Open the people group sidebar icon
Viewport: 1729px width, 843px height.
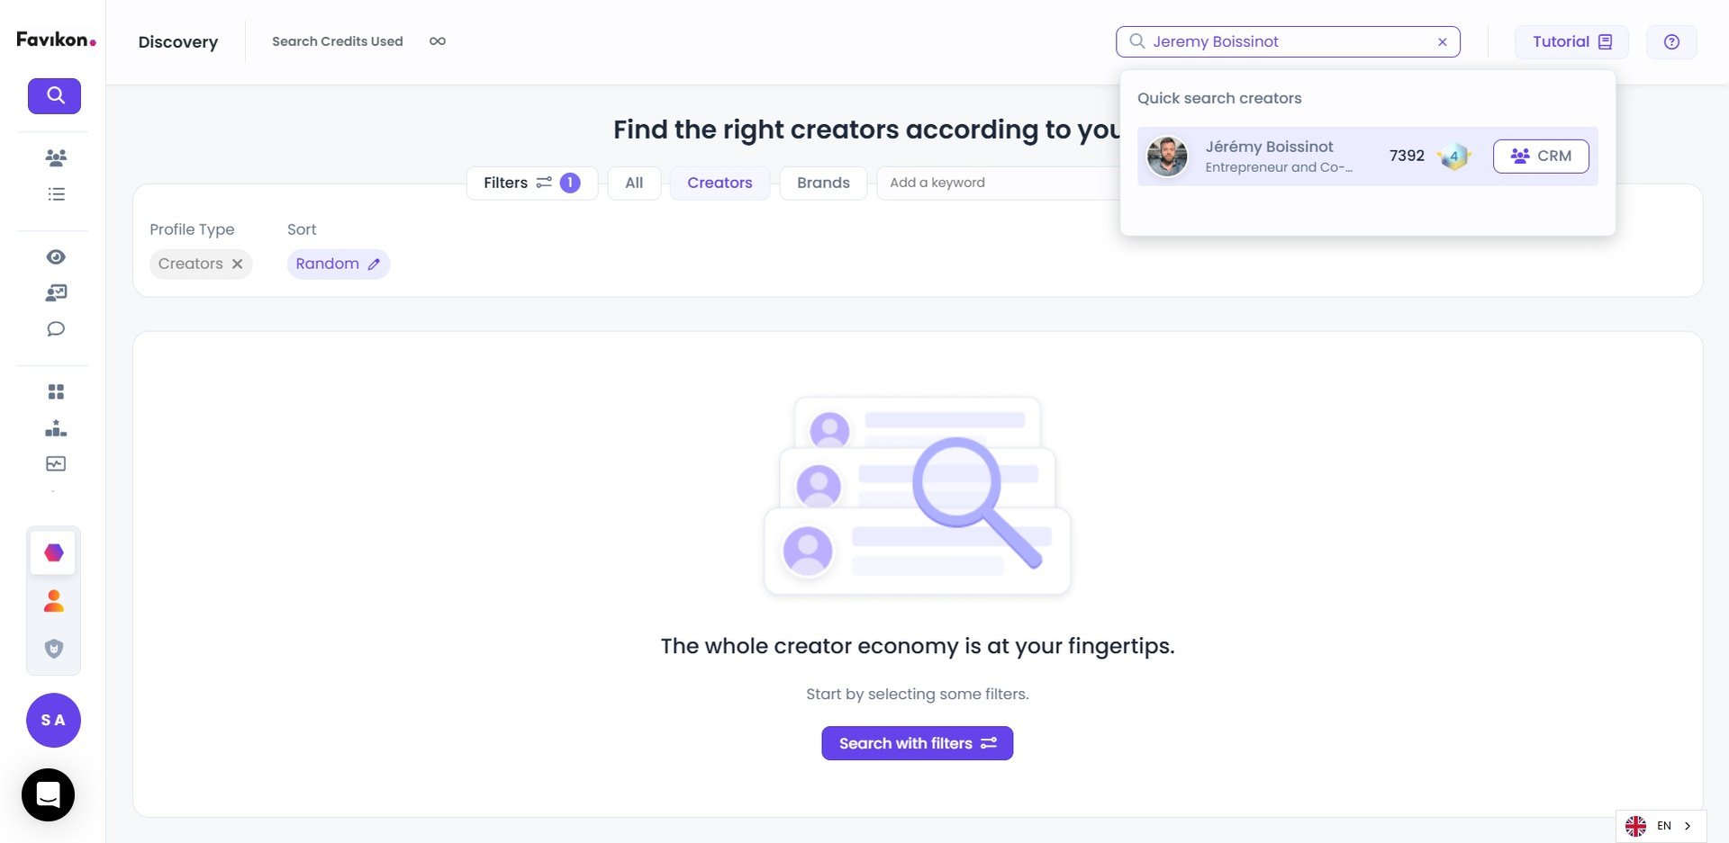tap(56, 158)
